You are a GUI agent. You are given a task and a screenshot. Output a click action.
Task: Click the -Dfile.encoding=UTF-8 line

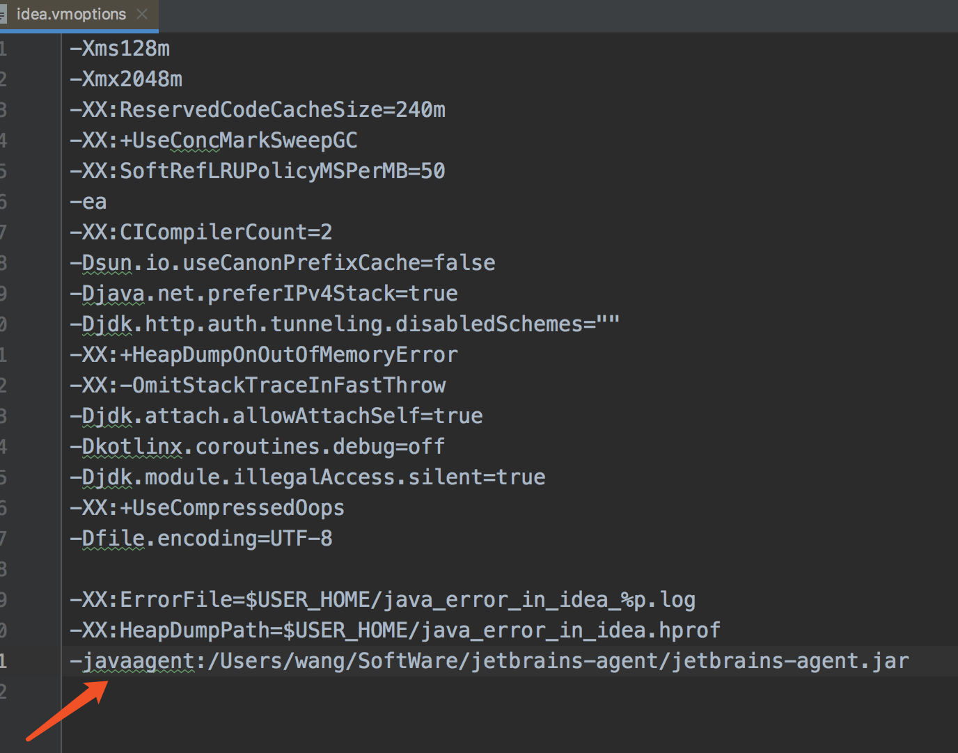(x=201, y=539)
